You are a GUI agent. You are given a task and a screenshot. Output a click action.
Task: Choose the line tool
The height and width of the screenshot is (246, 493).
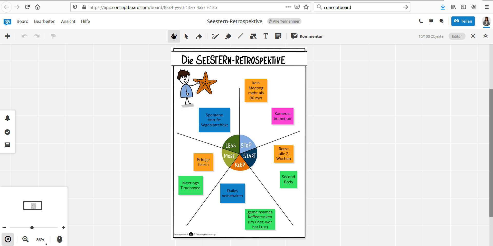240,36
